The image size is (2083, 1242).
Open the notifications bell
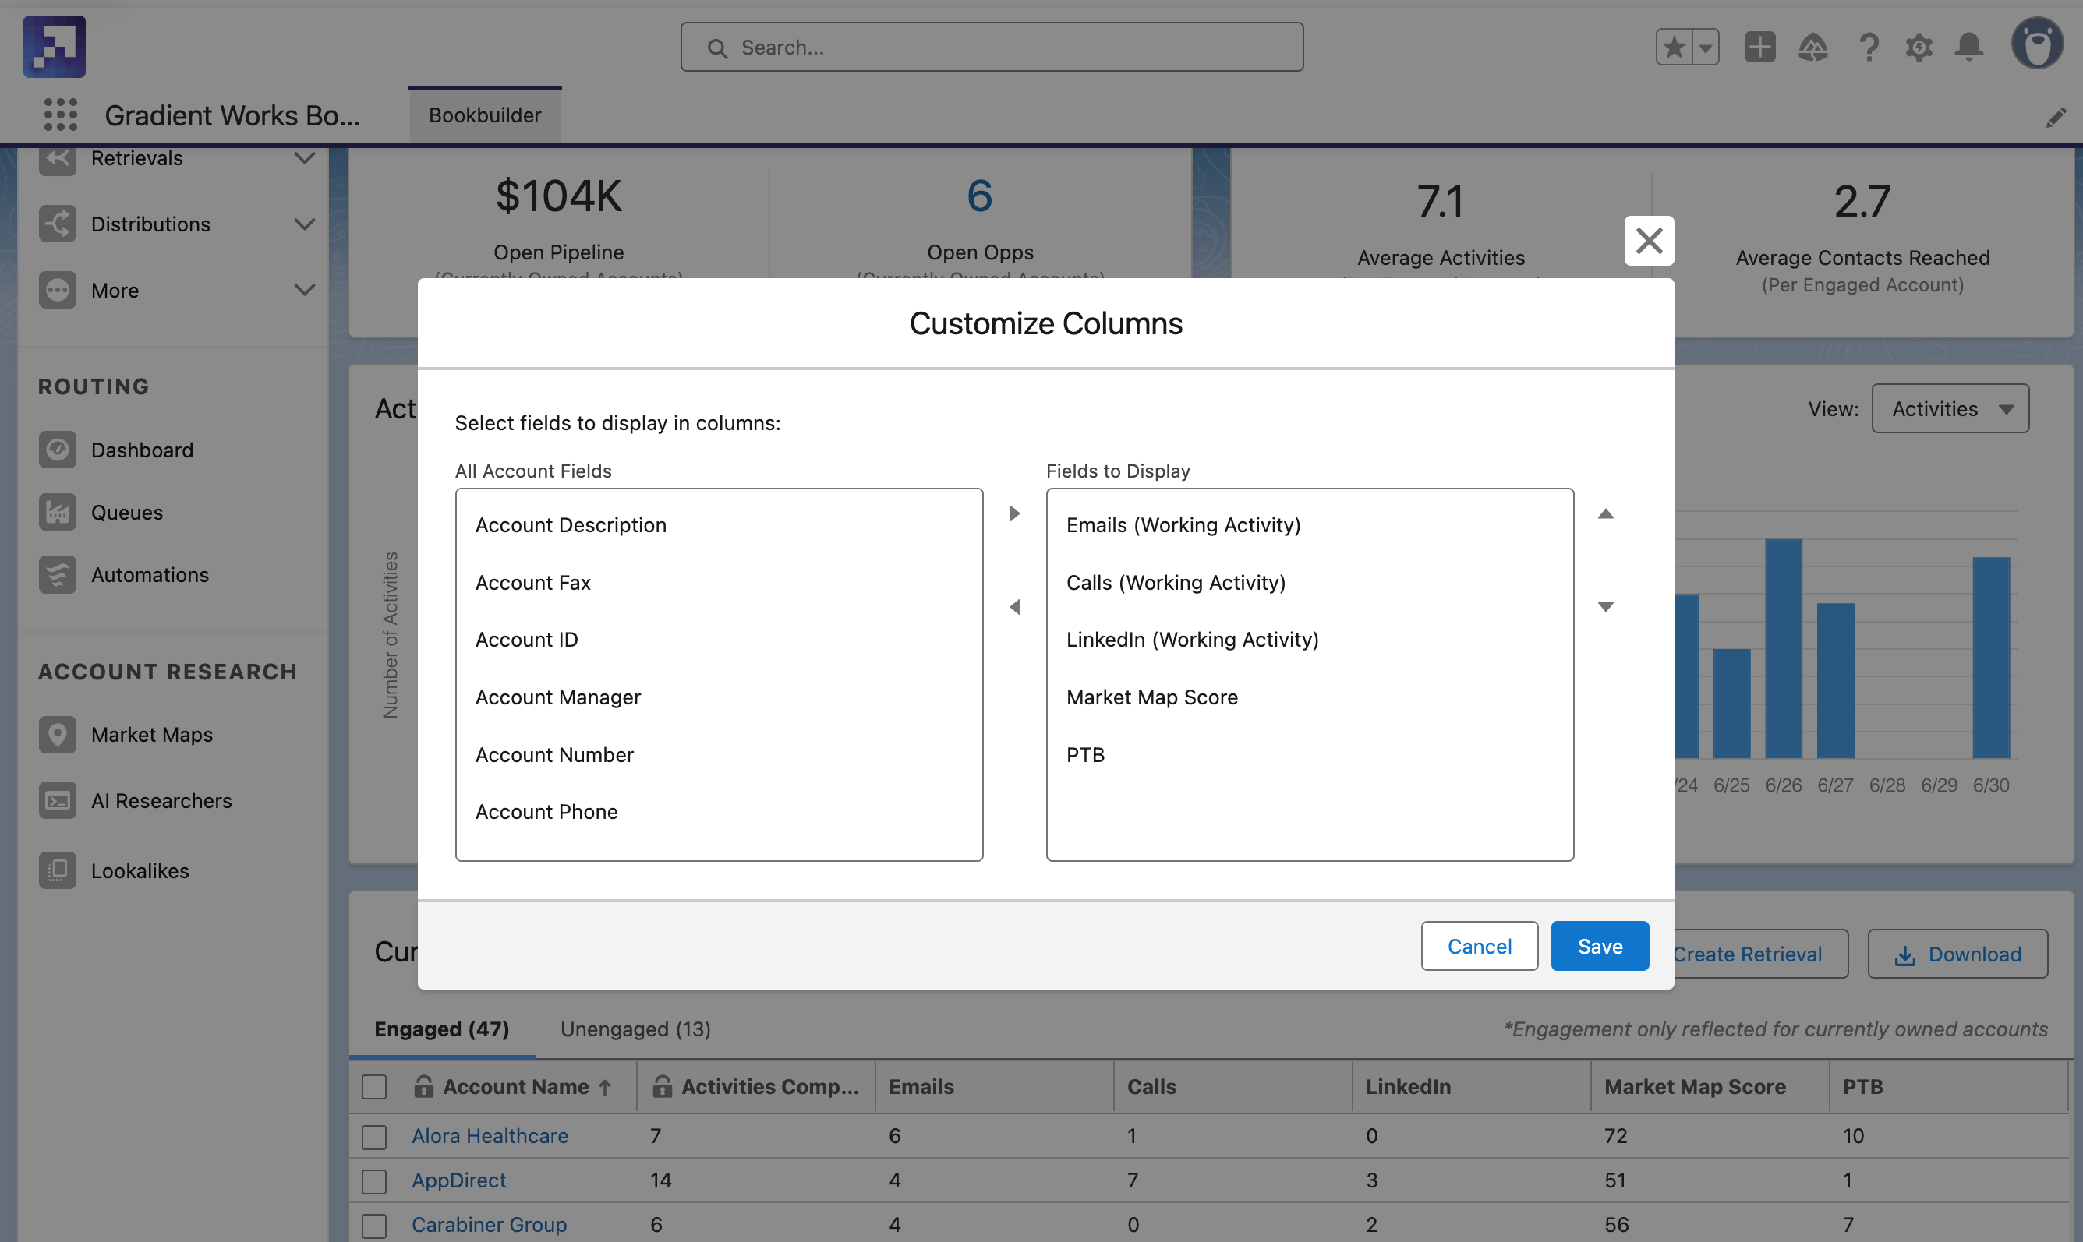pos(1968,47)
